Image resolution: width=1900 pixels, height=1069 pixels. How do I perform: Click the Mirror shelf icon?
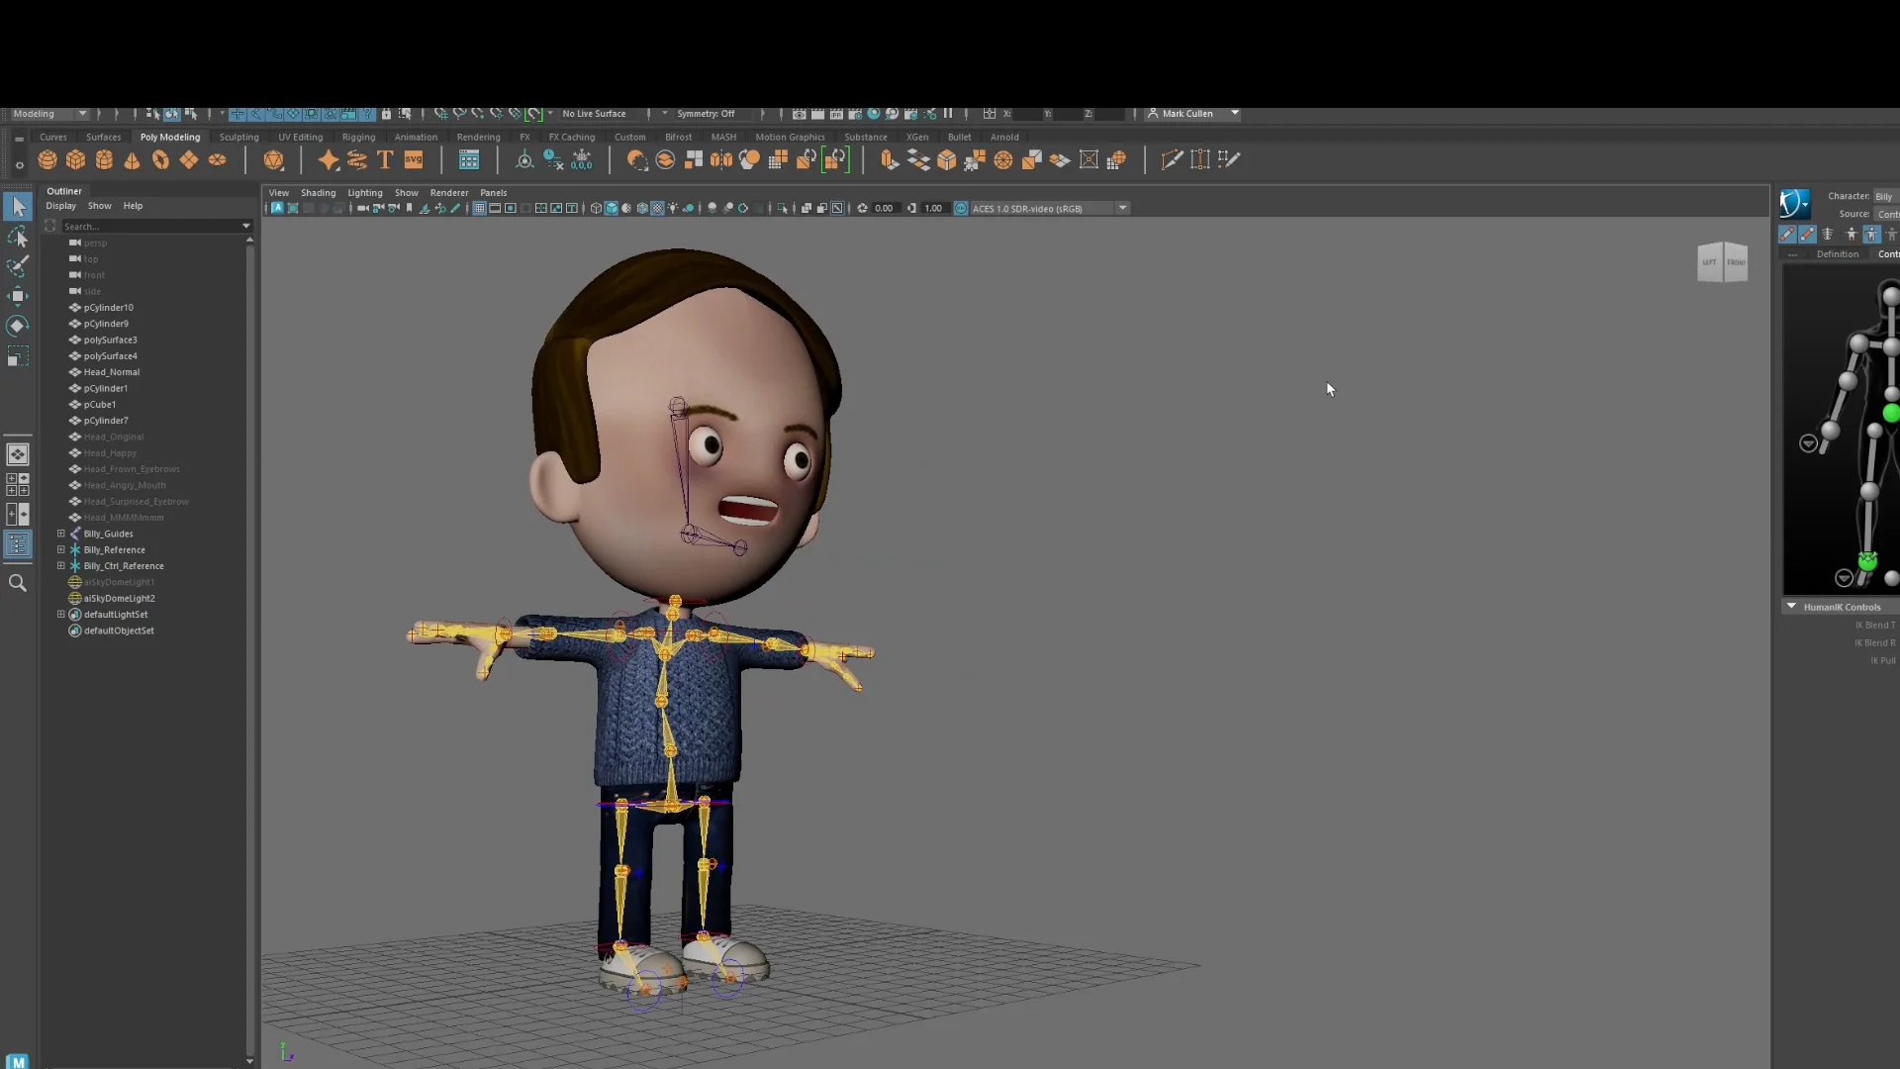pos(721,159)
